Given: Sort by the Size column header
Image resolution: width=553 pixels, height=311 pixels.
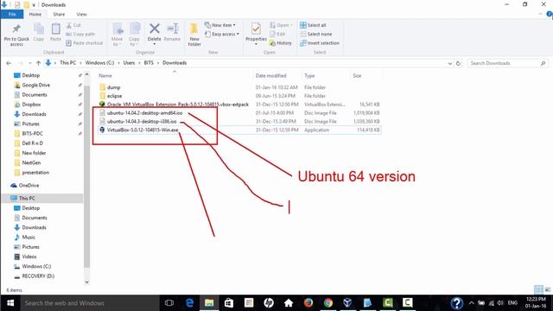Looking at the screenshot, I should coord(357,76).
